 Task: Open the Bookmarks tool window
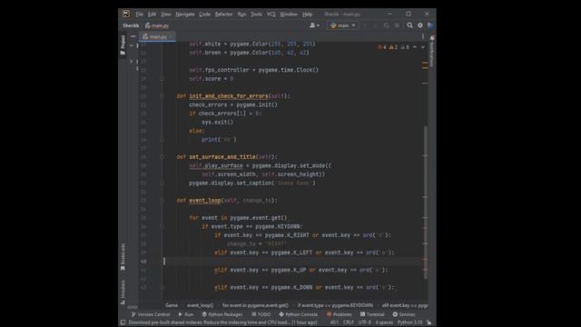coord(123,257)
